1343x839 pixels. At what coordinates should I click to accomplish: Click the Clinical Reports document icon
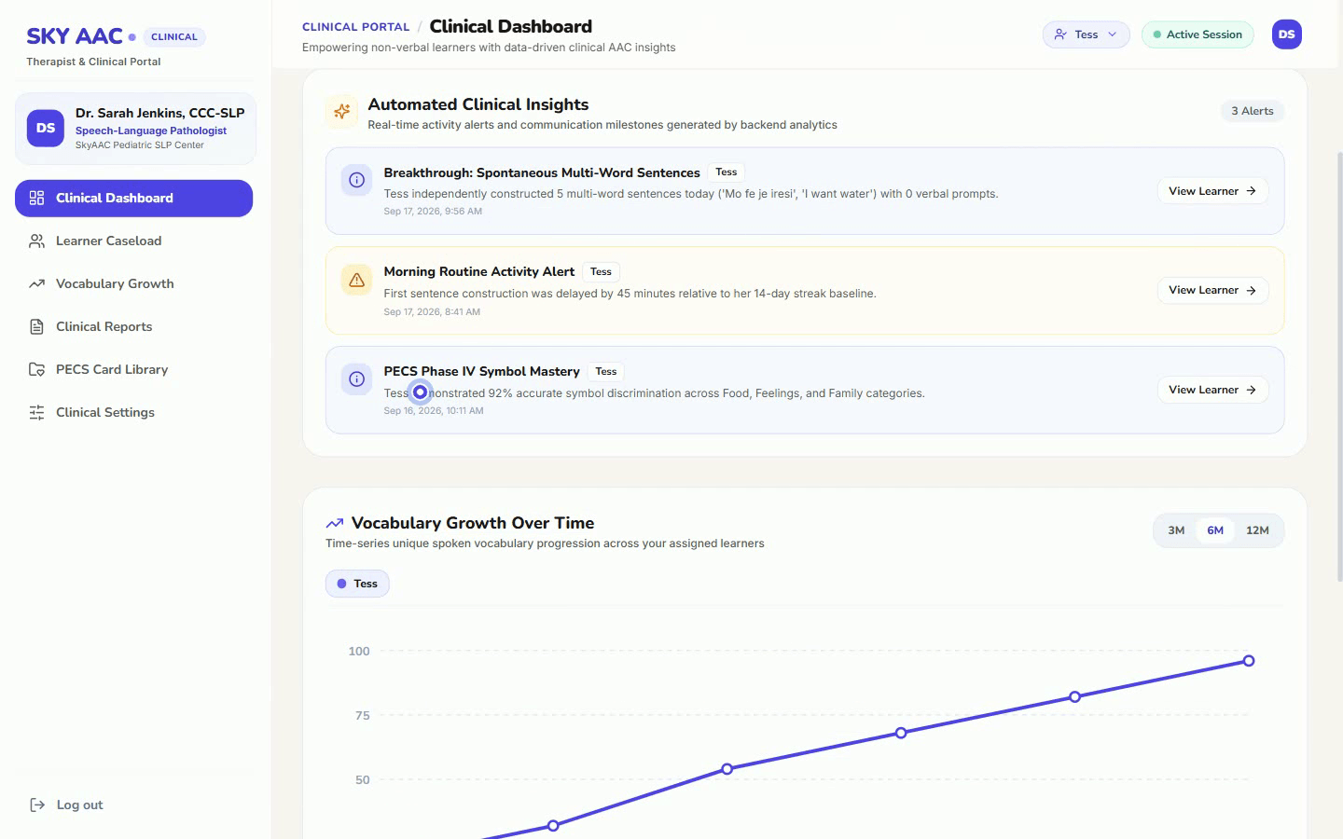(x=36, y=326)
